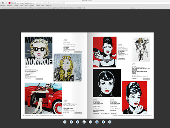Click the red car painting image
This screenshot has height=128, width=170.
click(44, 98)
